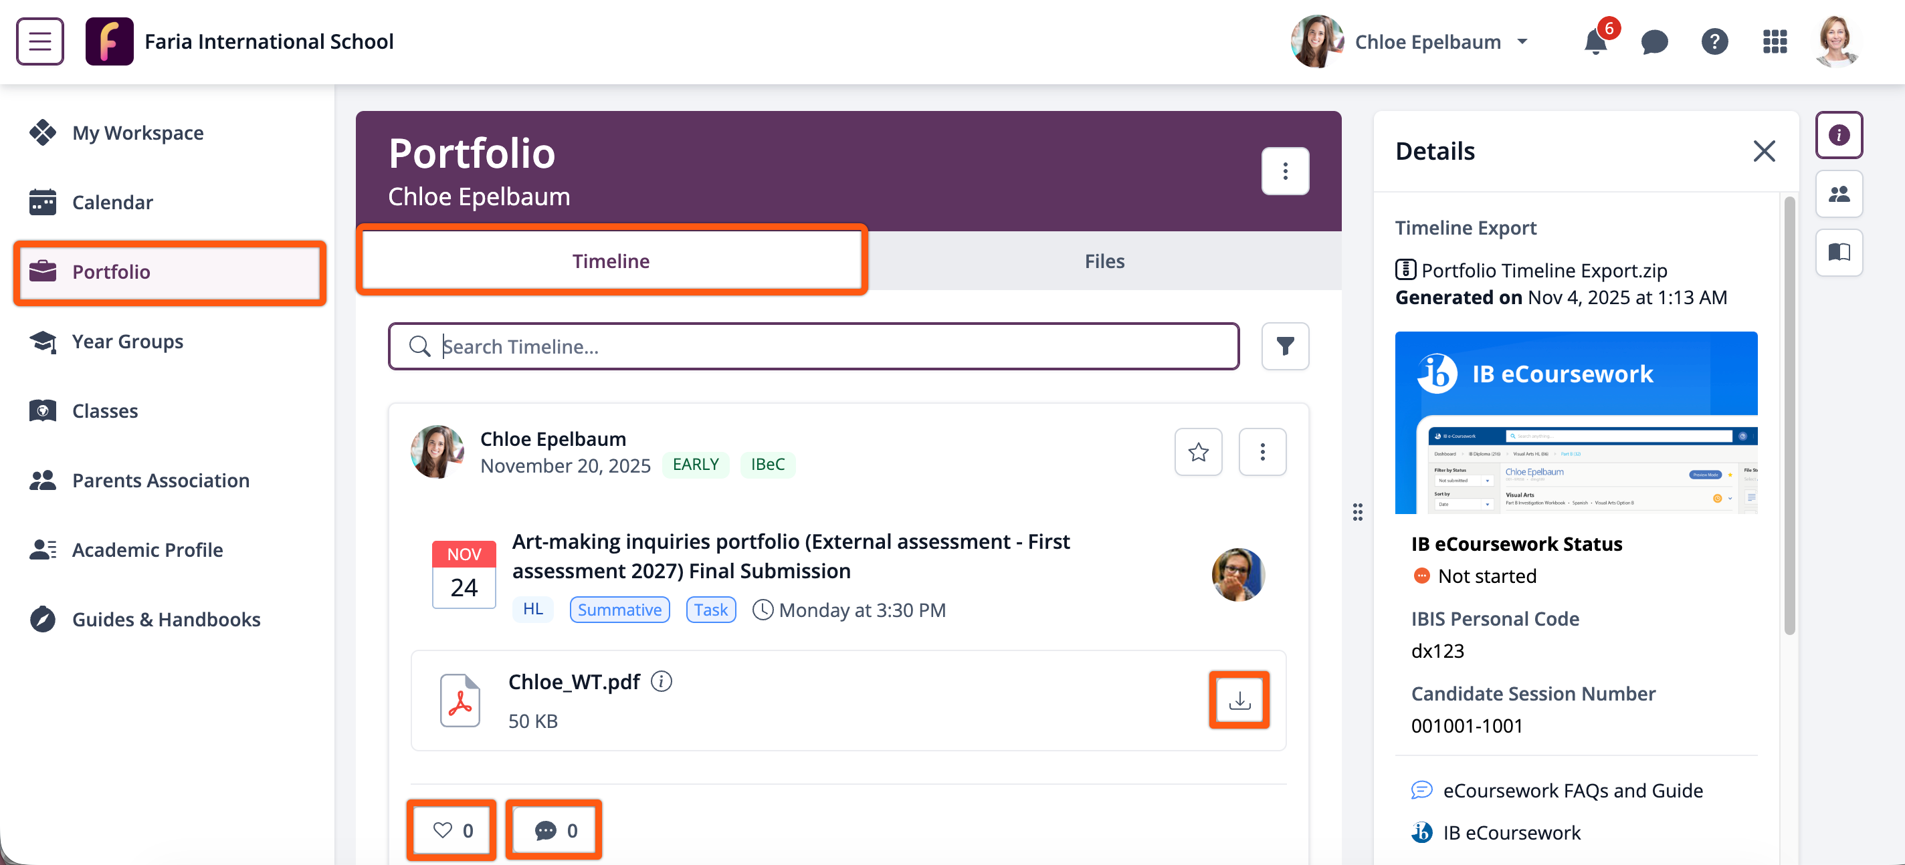This screenshot has width=1905, height=865.
Task: Download the Chloe_WT.pdf file
Action: click(1239, 699)
